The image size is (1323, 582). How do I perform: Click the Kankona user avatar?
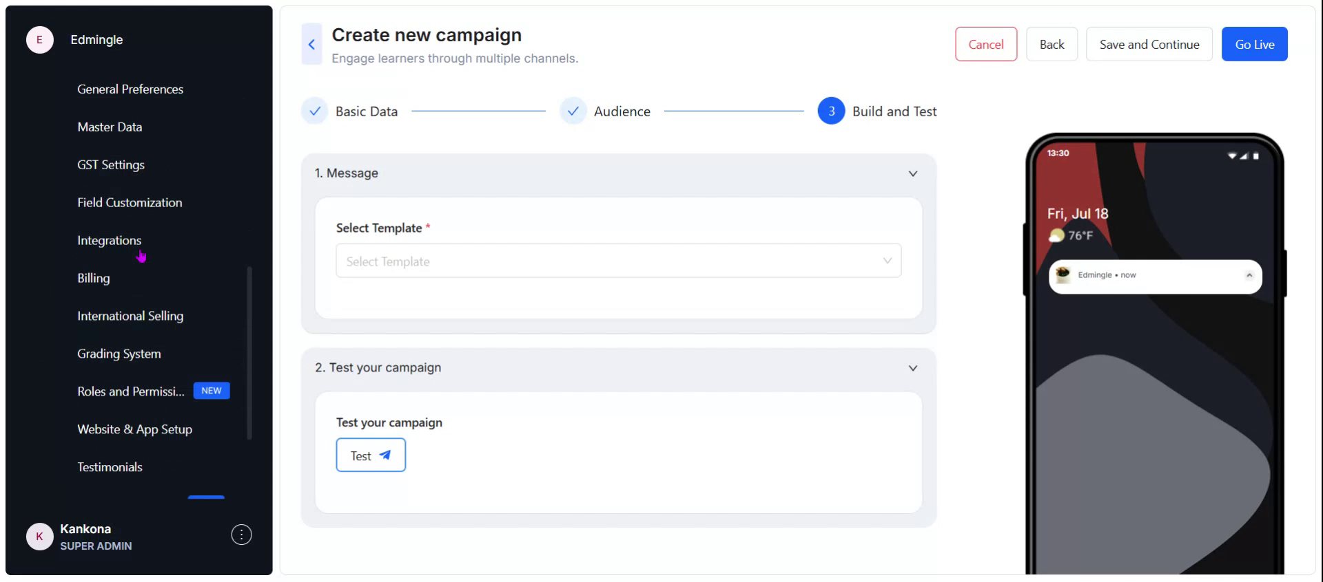pyautogui.click(x=39, y=537)
